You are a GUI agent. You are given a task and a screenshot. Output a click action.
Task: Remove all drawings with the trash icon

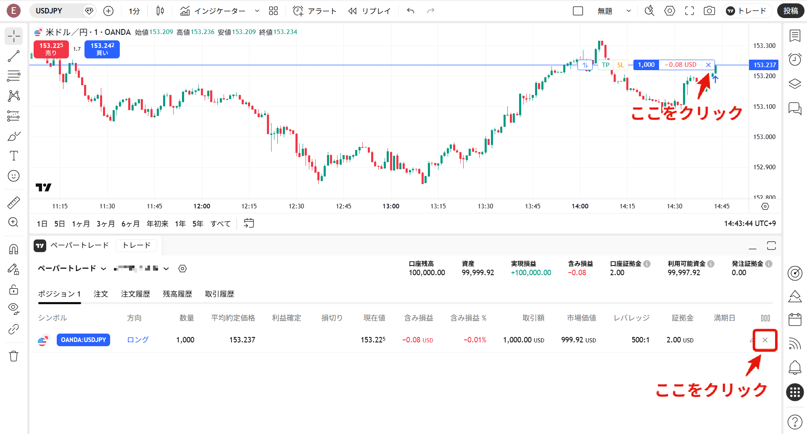click(14, 355)
